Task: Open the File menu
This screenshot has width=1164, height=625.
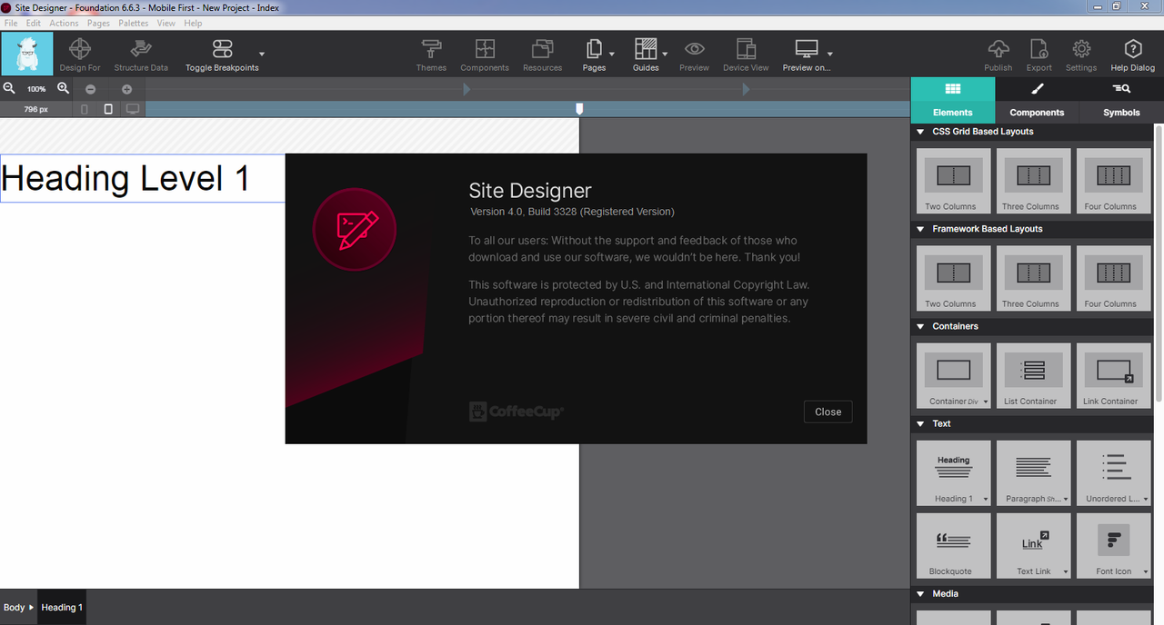Action: coord(11,24)
